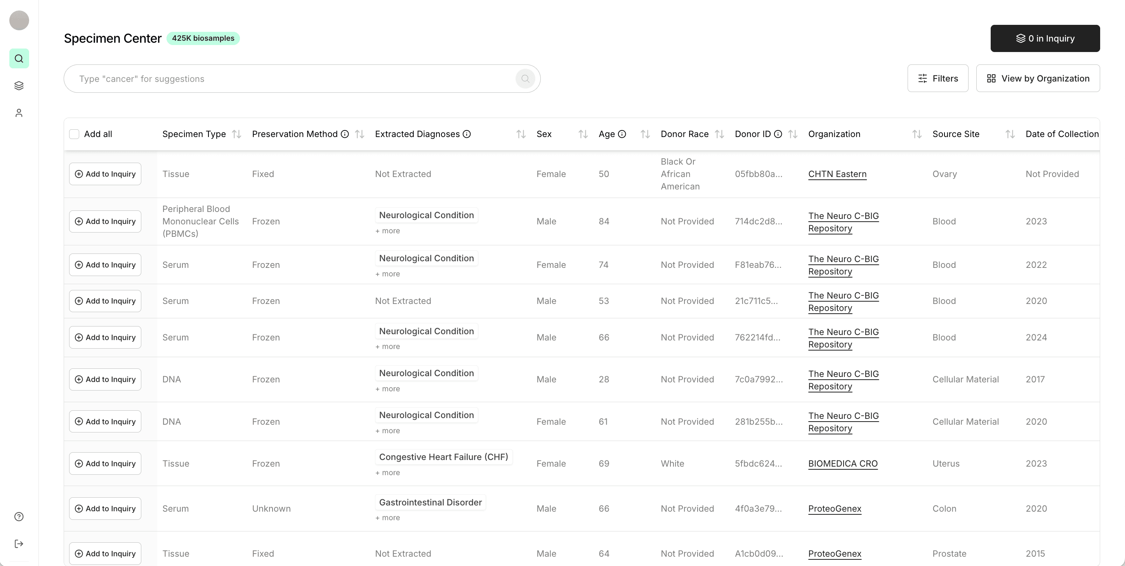
Task: Click info icon beside Extracted Diagnoses
Action: coord(467,134)
